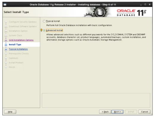Click the empty message pane at bottom
This screenshot has height=118, width=154.
tap(96, 100)
